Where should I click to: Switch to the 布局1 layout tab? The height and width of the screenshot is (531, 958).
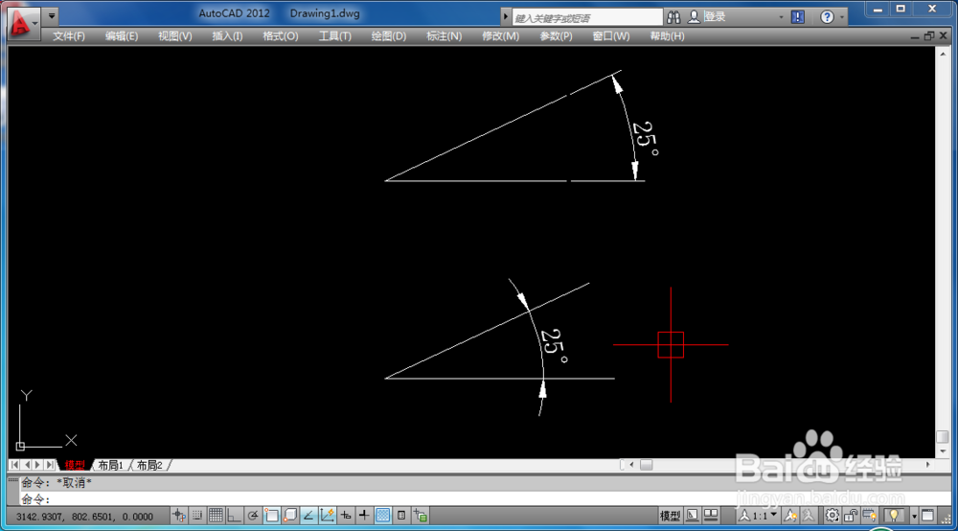[110, 465]
